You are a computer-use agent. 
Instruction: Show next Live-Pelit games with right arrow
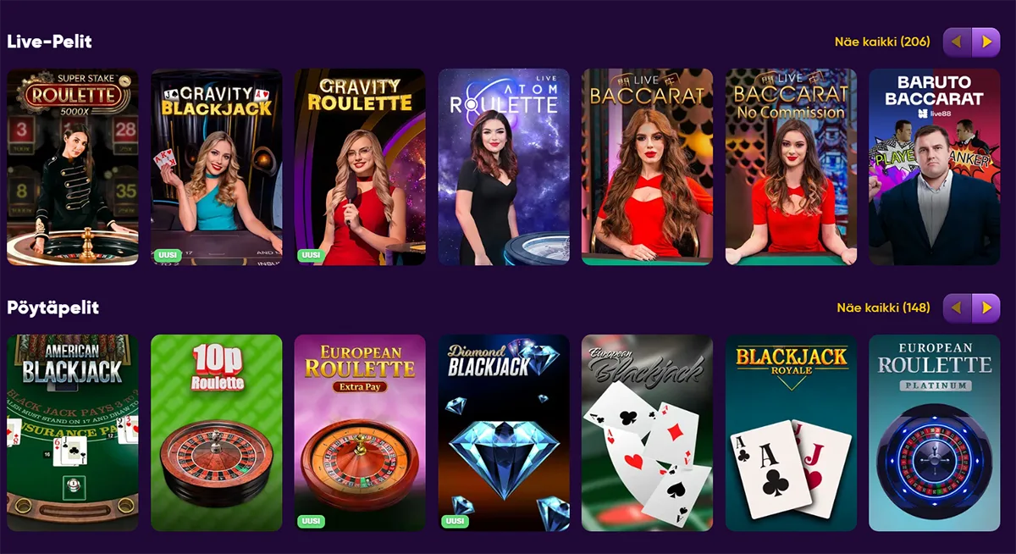coord(986,42)
